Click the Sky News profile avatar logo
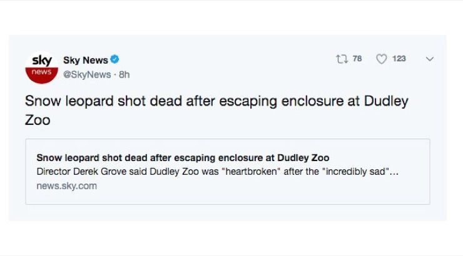 [x=41, y=67]
